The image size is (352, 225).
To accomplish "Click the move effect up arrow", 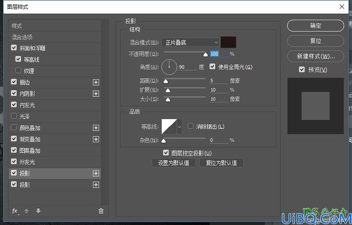I will [26, 210].
